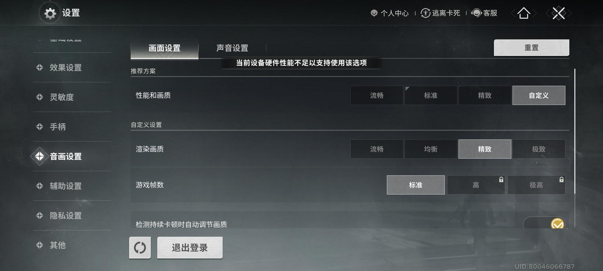Toggle 检测持续卡顿时自动调节画质 switch
Viewport: 603px width, 271px height.
[x=544, y=223]
